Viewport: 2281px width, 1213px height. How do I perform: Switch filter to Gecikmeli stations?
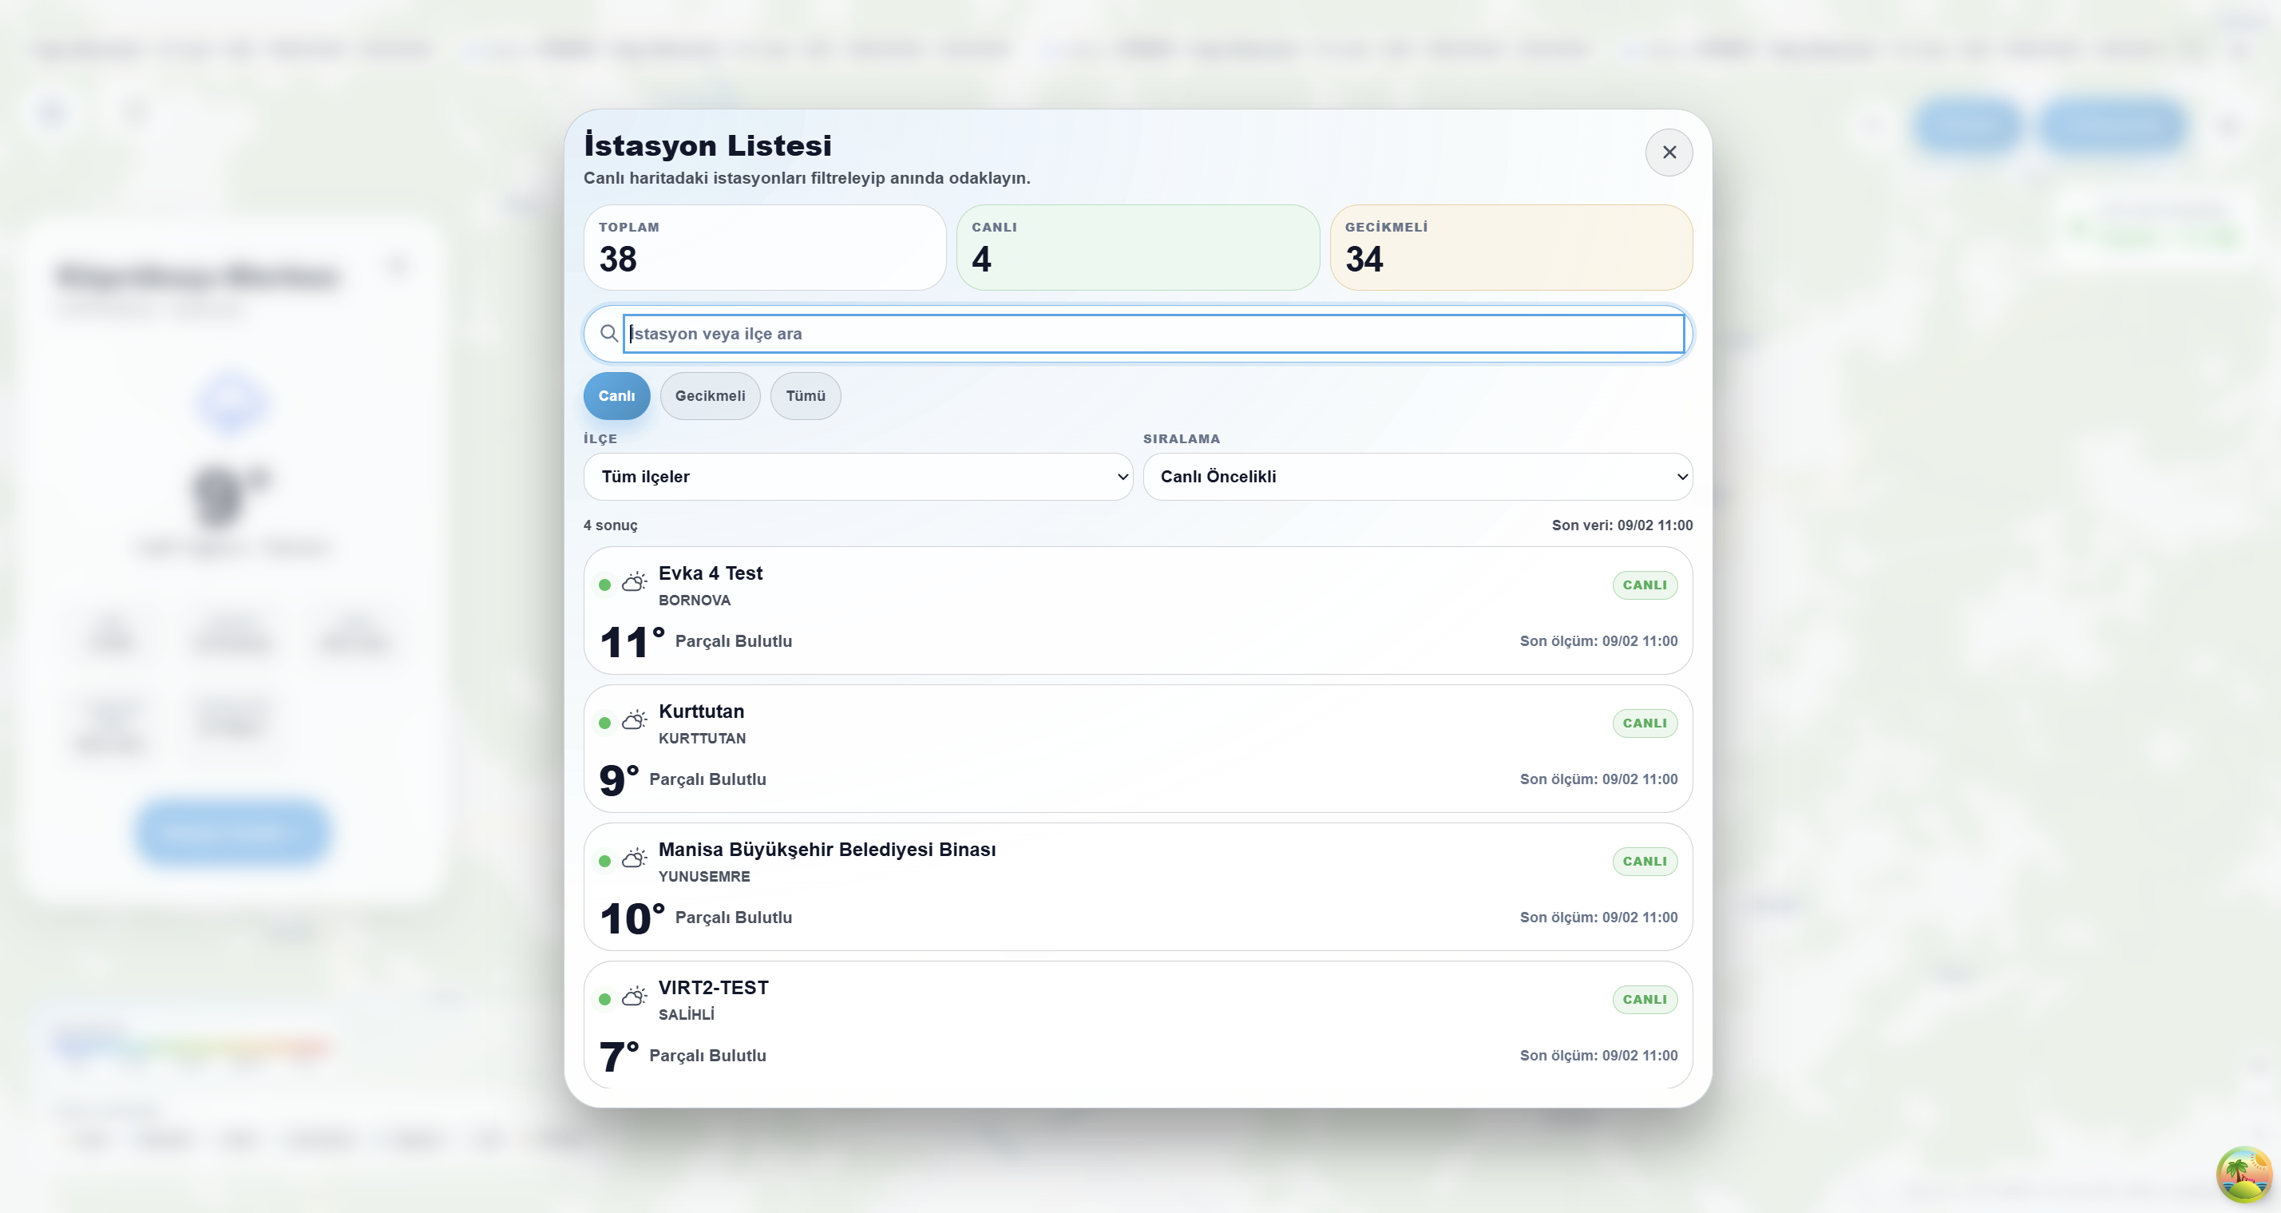click(x=709, y=396)
